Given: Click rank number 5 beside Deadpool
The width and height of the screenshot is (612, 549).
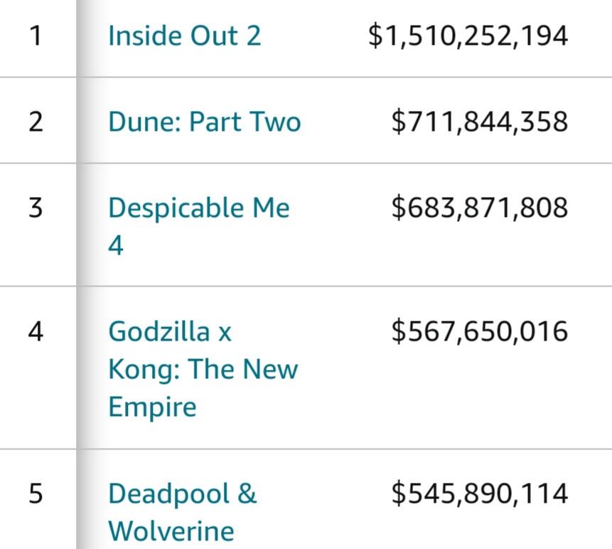Looking at the screenshot, I should coord(36,494).
